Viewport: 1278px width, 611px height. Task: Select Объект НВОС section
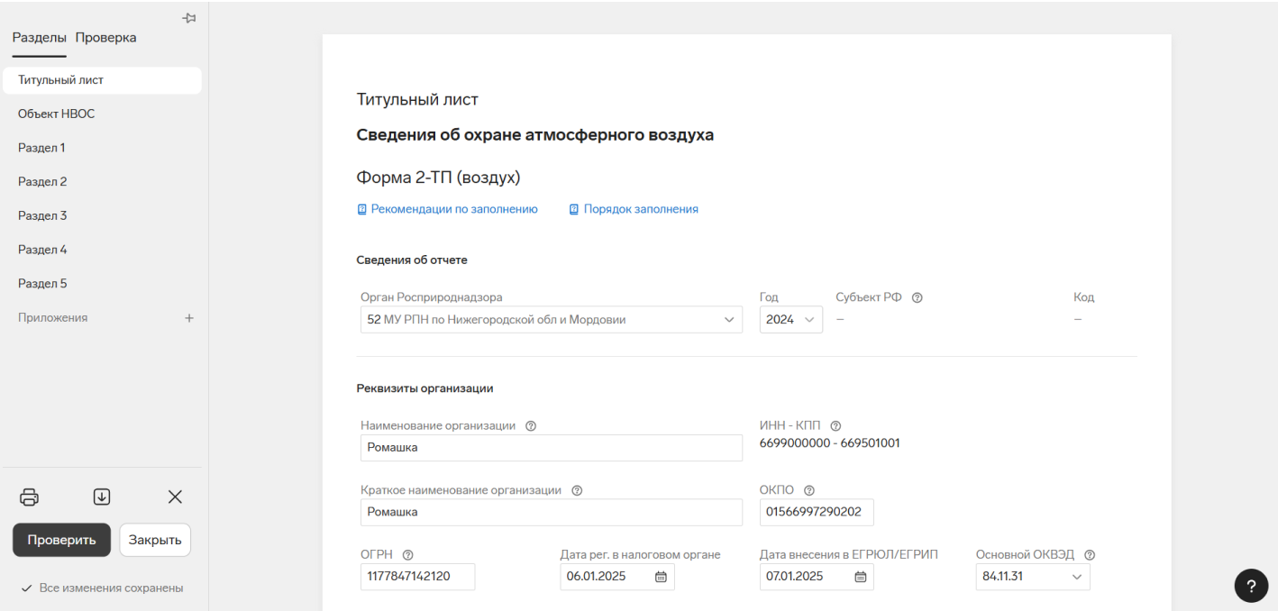click(56, 114)
